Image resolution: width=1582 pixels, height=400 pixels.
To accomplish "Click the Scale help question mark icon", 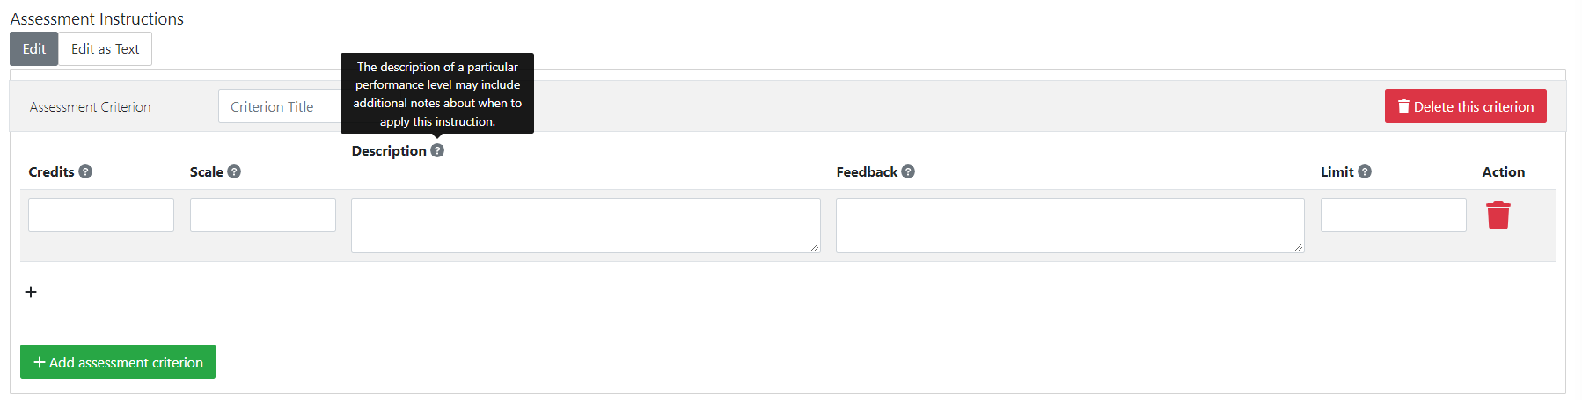I will click(x=234, y=171).
